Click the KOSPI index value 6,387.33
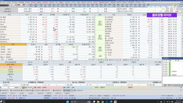The width and height of the screenshot is (183, 103). (x=31, y=17)
